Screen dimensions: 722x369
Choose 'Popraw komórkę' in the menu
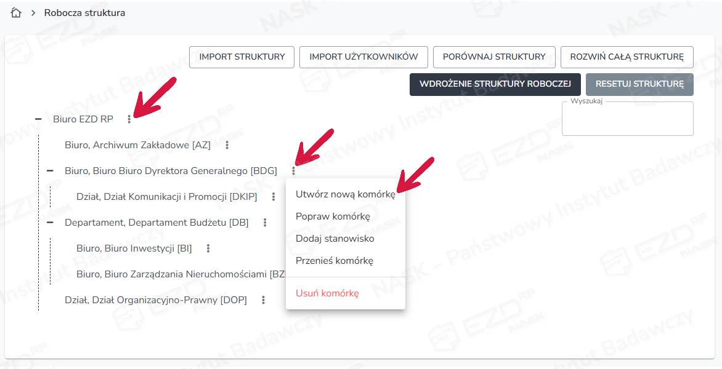click(333, 216)
